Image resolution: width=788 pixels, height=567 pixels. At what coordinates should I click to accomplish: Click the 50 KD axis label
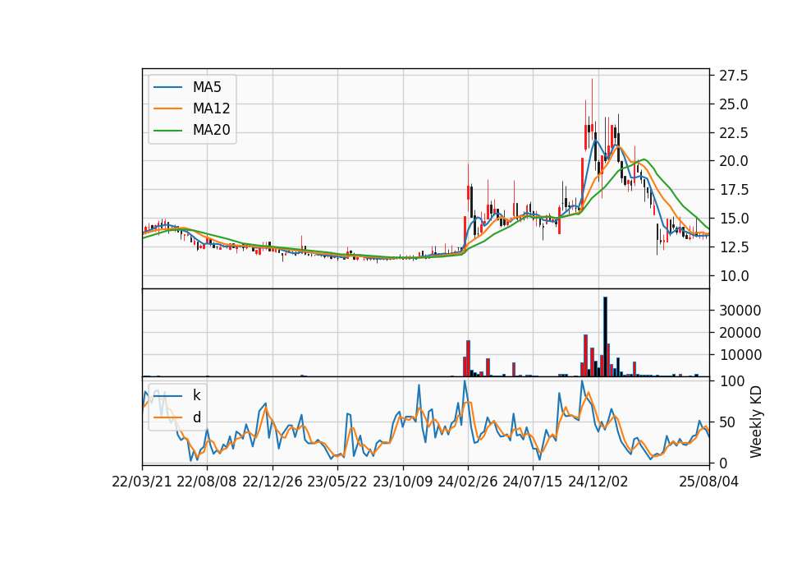pos(727,422)
